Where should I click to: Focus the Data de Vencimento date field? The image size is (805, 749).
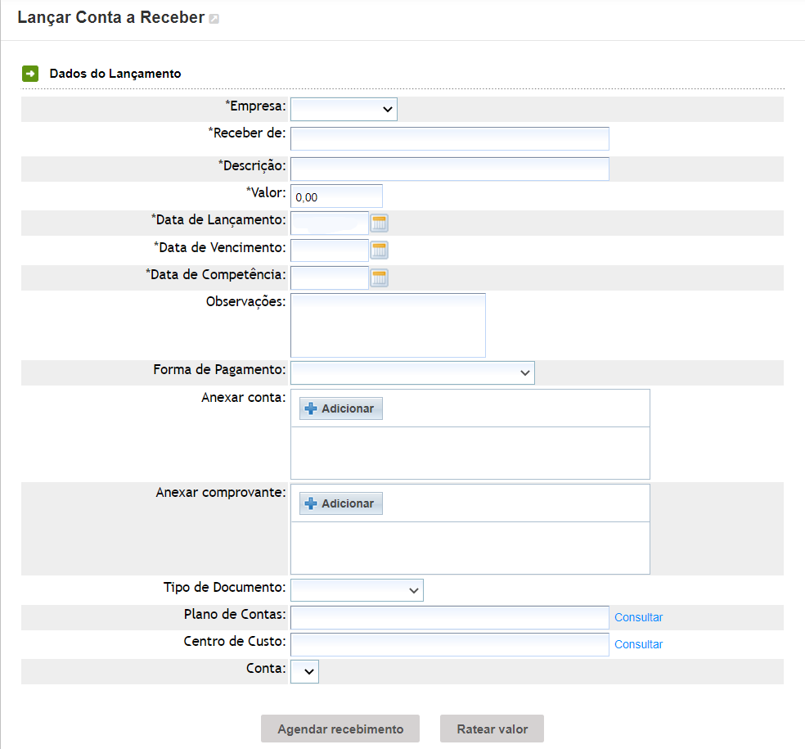(x=329, y=250)
